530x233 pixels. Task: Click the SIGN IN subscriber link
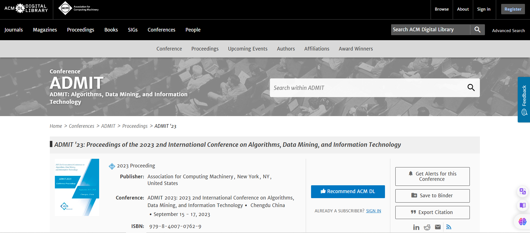[x=373, y=211]
